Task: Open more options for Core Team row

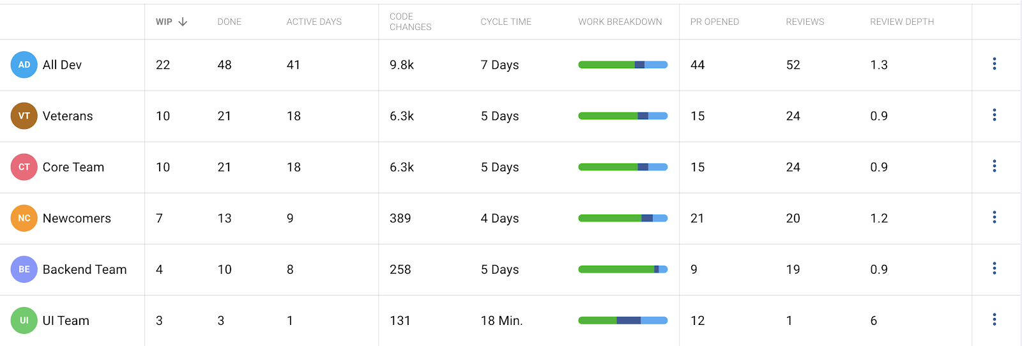Action: (x=994, y=166)
